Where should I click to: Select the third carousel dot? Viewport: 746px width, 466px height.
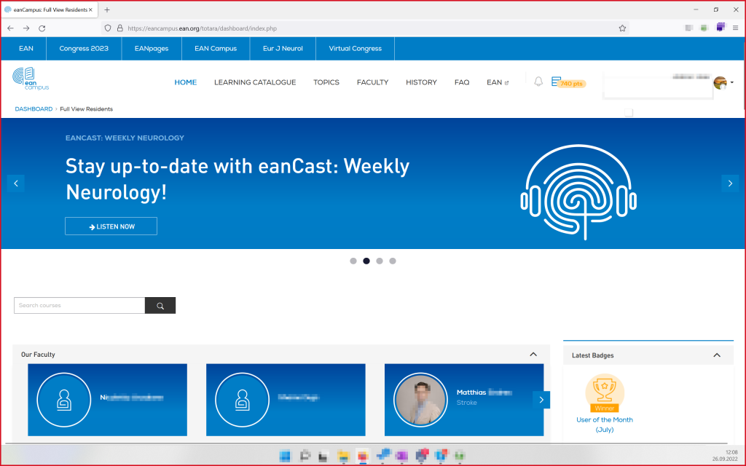[x=379, y=261]
